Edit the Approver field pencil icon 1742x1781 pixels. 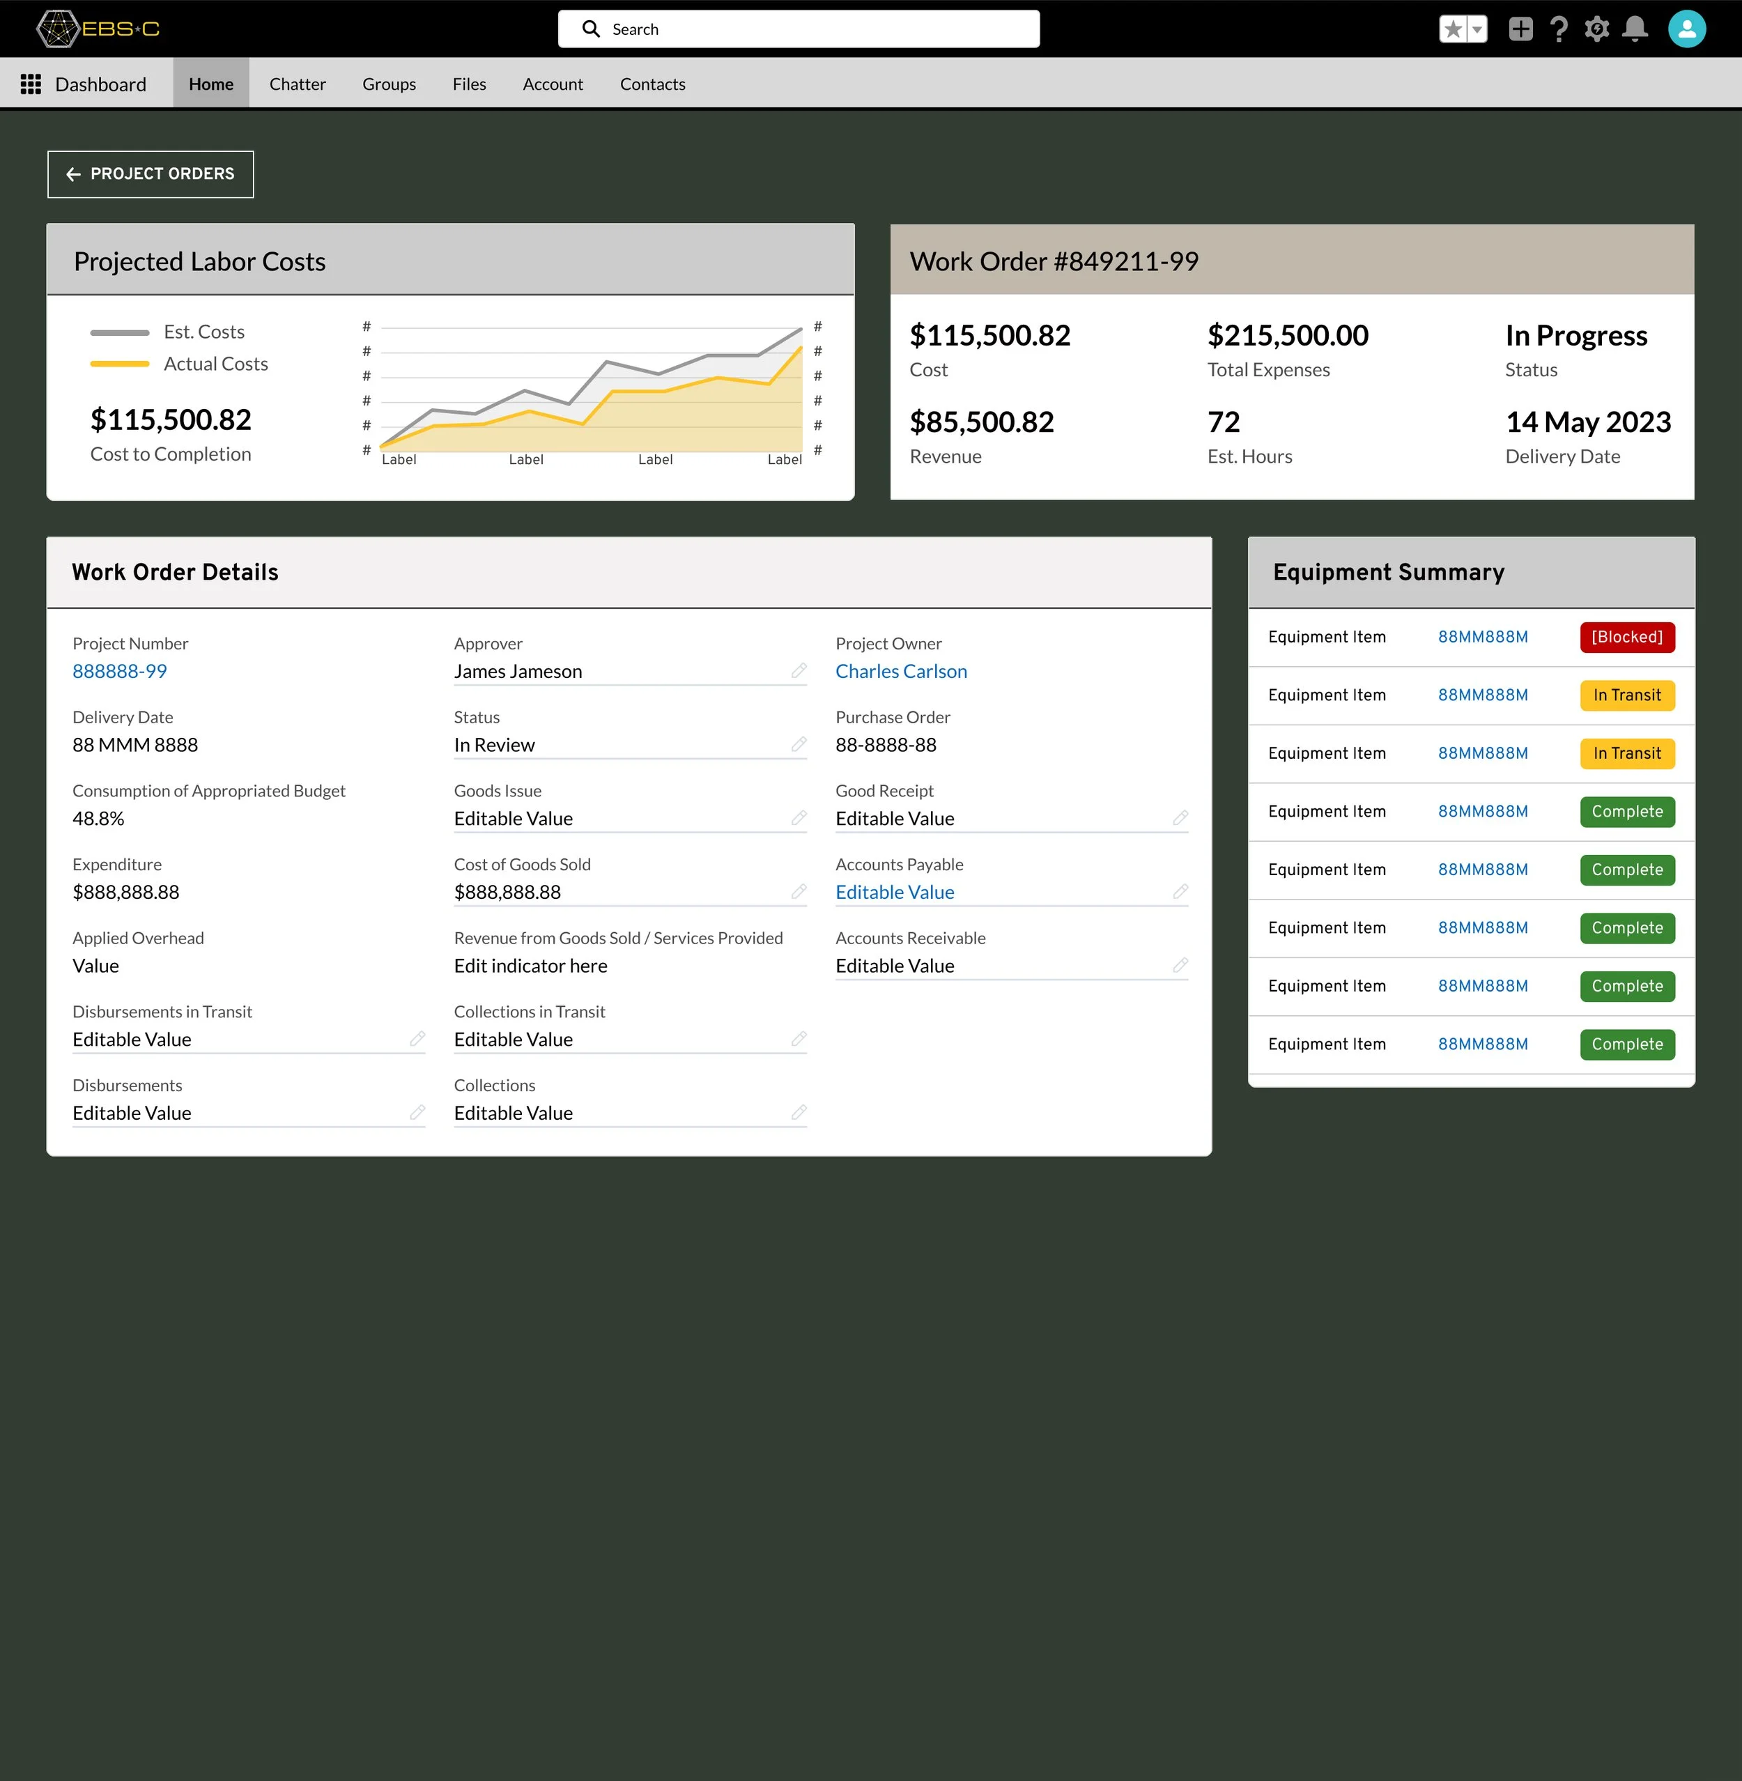[799, 670]
